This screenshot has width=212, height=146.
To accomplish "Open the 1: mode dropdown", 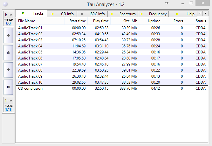I will [x=8, y=101].
